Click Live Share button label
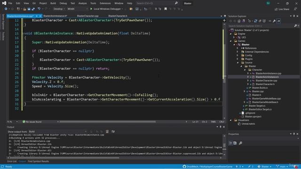 pyautogui.click(x=284, y=9)
